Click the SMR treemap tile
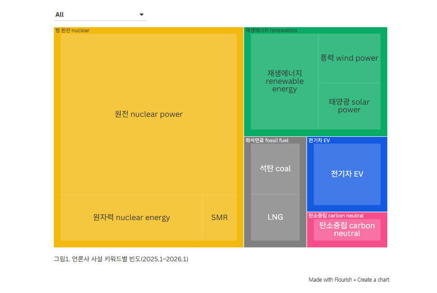The width and height of the screenshot is (437, 293). point(219,218)
